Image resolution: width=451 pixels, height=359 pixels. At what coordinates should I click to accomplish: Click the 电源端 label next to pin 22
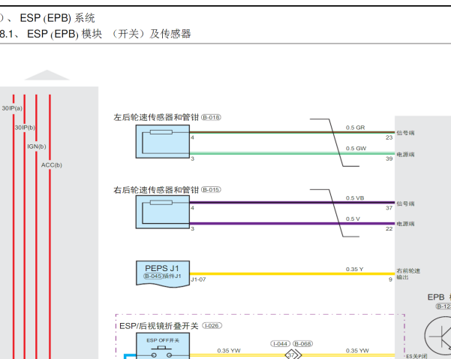coord(405,224)
